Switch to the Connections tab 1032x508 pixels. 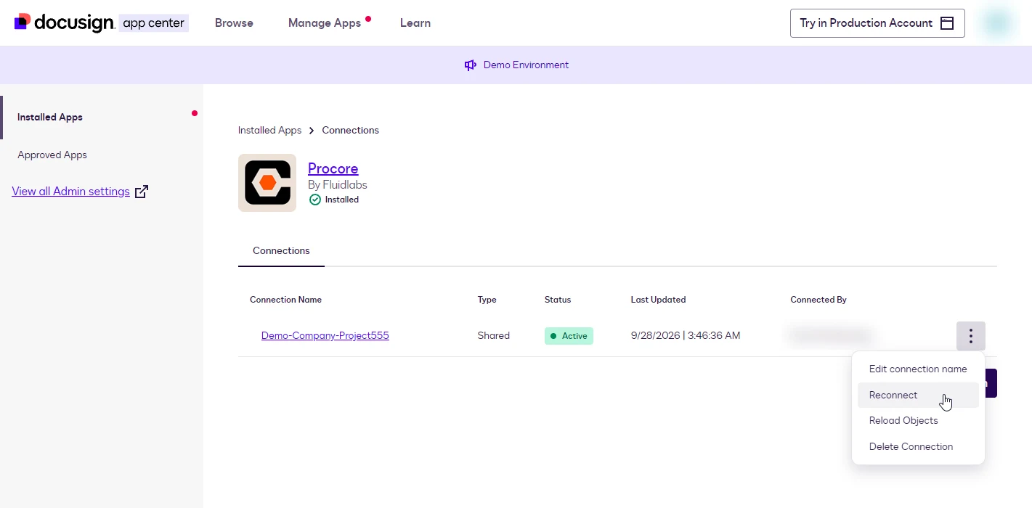(x=281, y=250)
